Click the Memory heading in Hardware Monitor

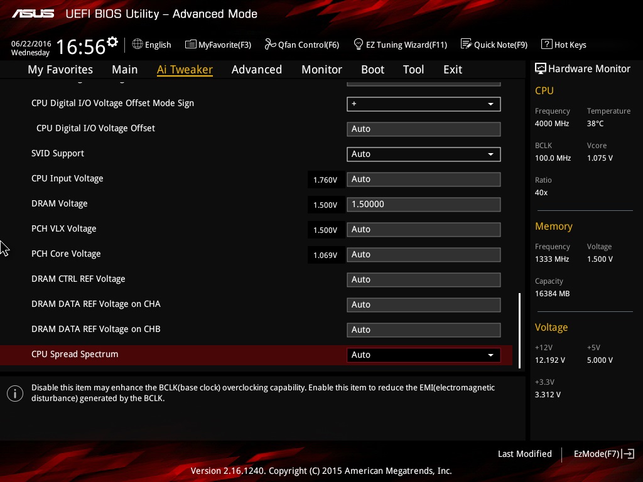[x=554, y=226]
